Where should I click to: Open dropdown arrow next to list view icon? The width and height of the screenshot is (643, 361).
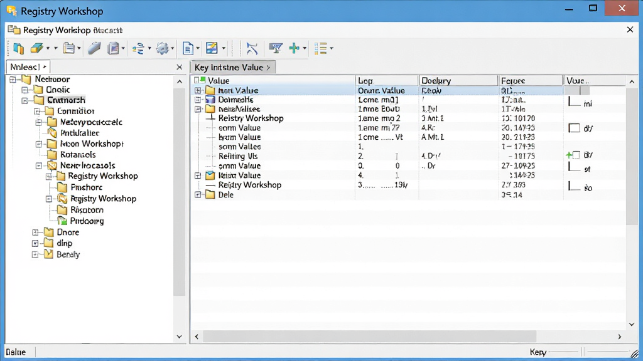(x=332, y=49)
